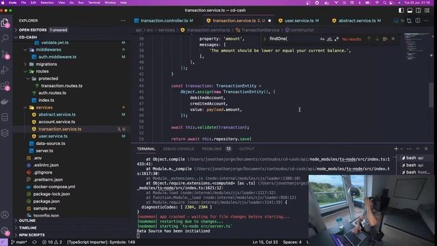Go to previous find match
The image size is (437, 246).
pos(369,39)
